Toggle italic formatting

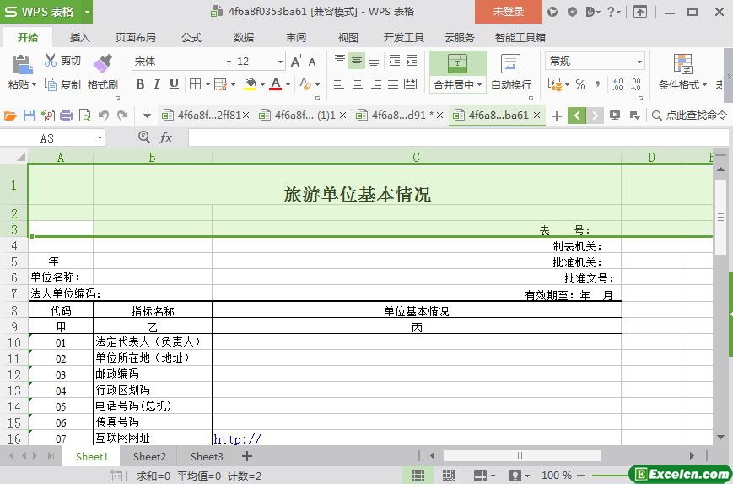pos(157,84)
